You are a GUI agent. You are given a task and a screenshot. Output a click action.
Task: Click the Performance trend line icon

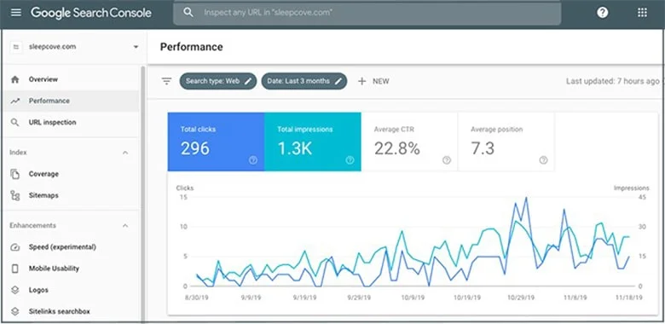pos(15,101)
